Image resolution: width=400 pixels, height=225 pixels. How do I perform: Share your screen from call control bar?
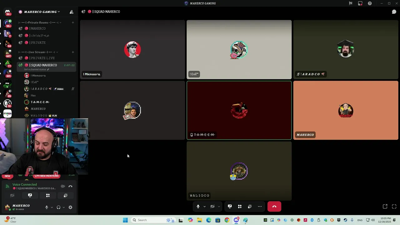coord(230,207)
